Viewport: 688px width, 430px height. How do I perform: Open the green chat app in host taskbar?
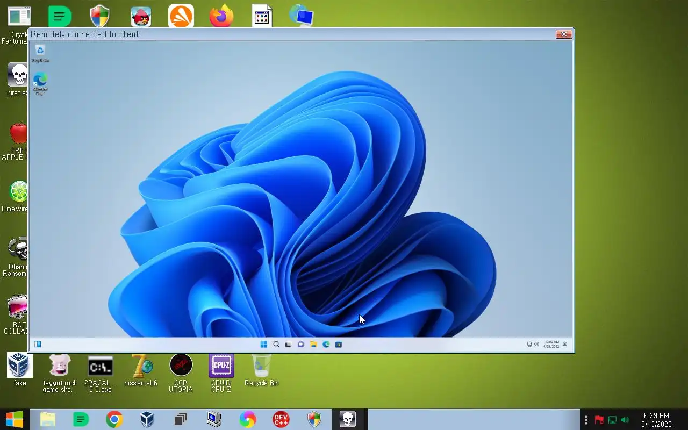tap(81, 419)
